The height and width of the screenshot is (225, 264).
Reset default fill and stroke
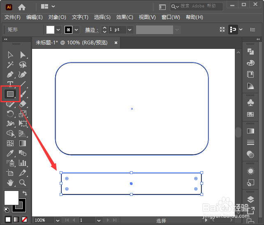click(x=7, y=209)
